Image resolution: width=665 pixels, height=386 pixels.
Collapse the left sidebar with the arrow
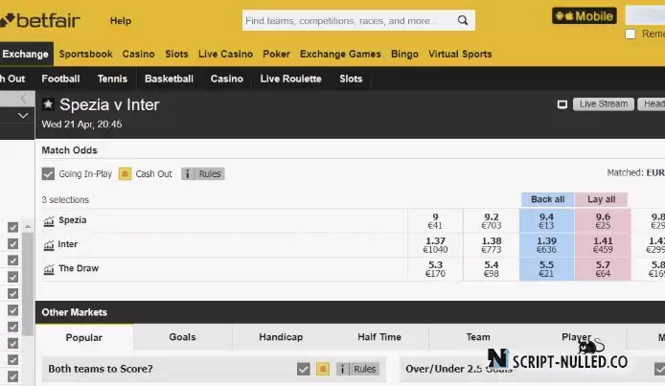click(x=23, y=99)
